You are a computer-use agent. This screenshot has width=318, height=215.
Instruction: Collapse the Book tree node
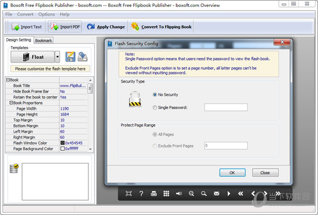point(8,80)
